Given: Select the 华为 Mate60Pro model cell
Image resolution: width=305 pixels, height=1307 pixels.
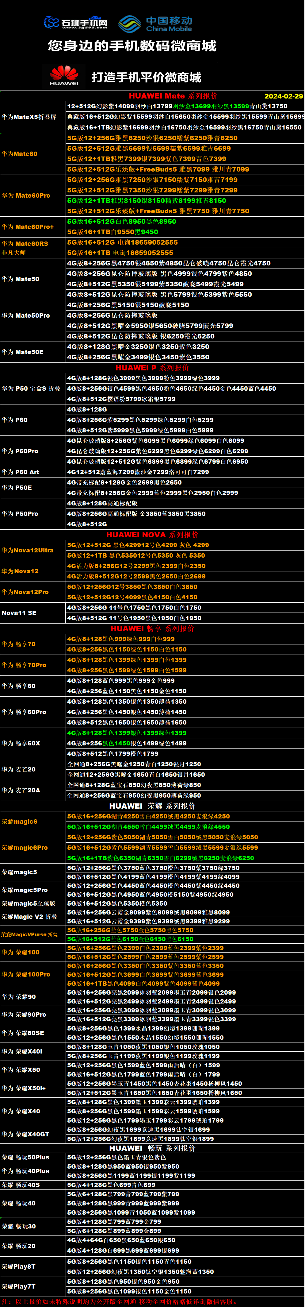Looking at the screenshot, I should [x=33, y=195].
